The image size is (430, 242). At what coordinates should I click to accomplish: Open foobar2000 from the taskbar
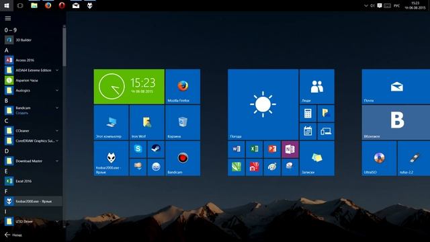click(89, 5)
